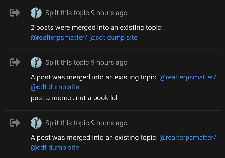Click the 'post a meme…not a book lol' text
Screen dimensions: 225x158
click(74, 97)
